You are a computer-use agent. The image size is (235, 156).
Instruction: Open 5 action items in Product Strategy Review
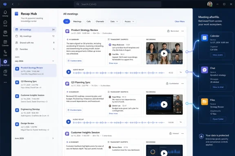click(x=75, y=61)
